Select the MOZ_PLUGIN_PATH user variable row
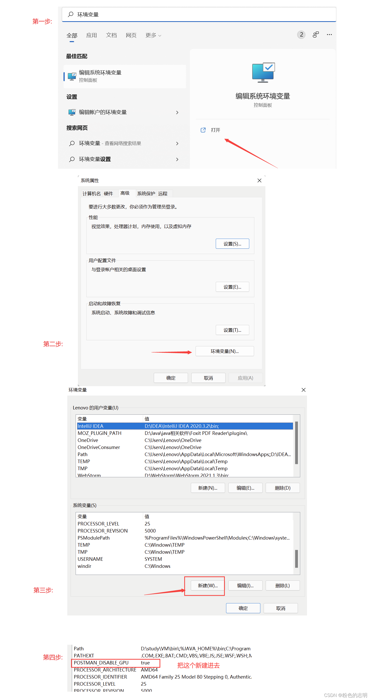Screen dimensions: 371x700 tap(185, 433)
